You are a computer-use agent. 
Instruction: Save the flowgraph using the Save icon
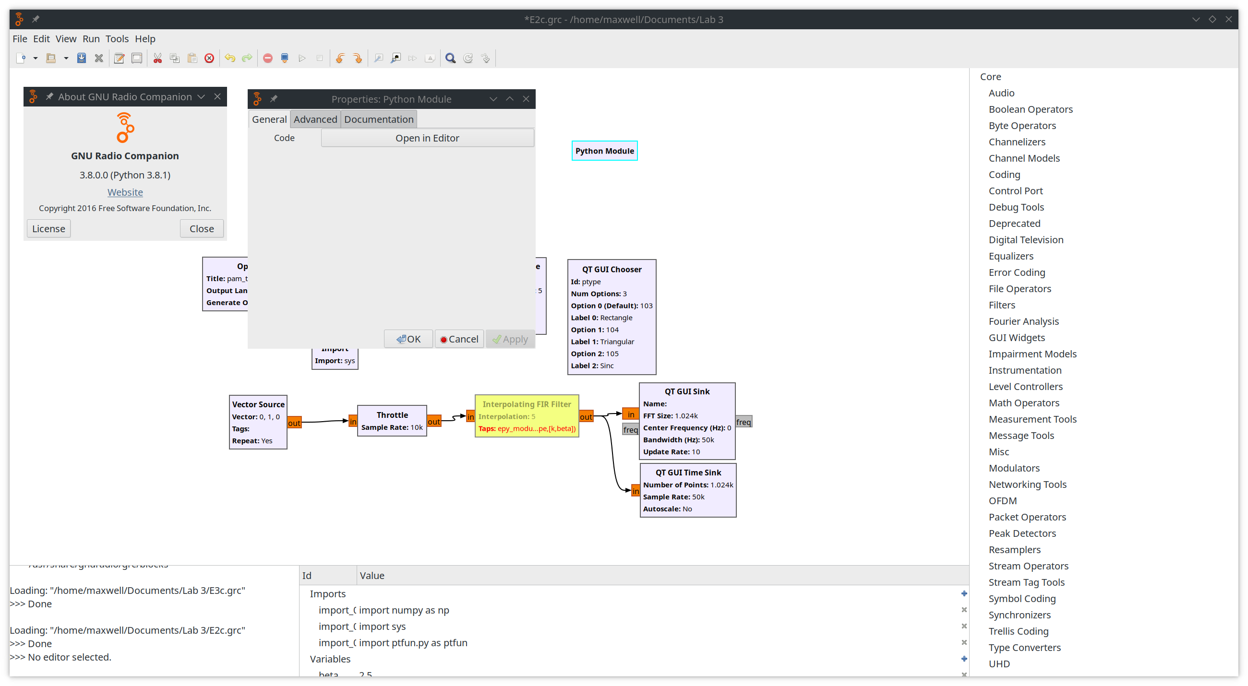tap(83, 58)
